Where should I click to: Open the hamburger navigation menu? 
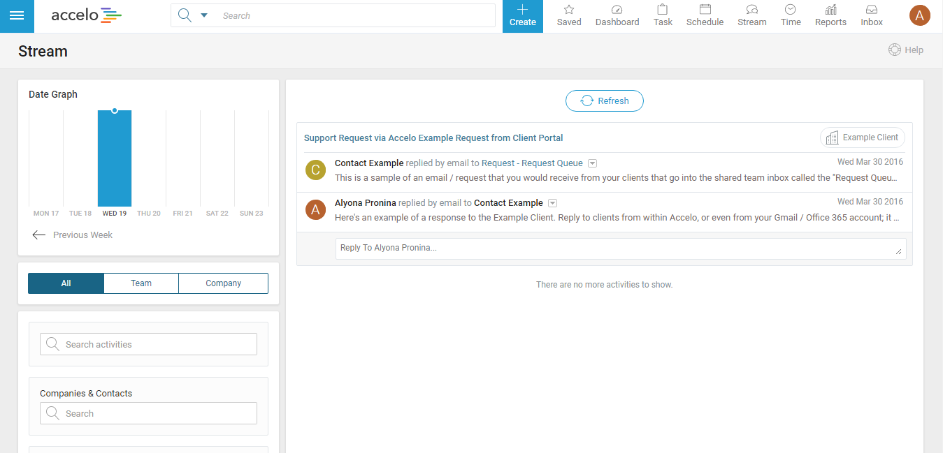point(17,16)
